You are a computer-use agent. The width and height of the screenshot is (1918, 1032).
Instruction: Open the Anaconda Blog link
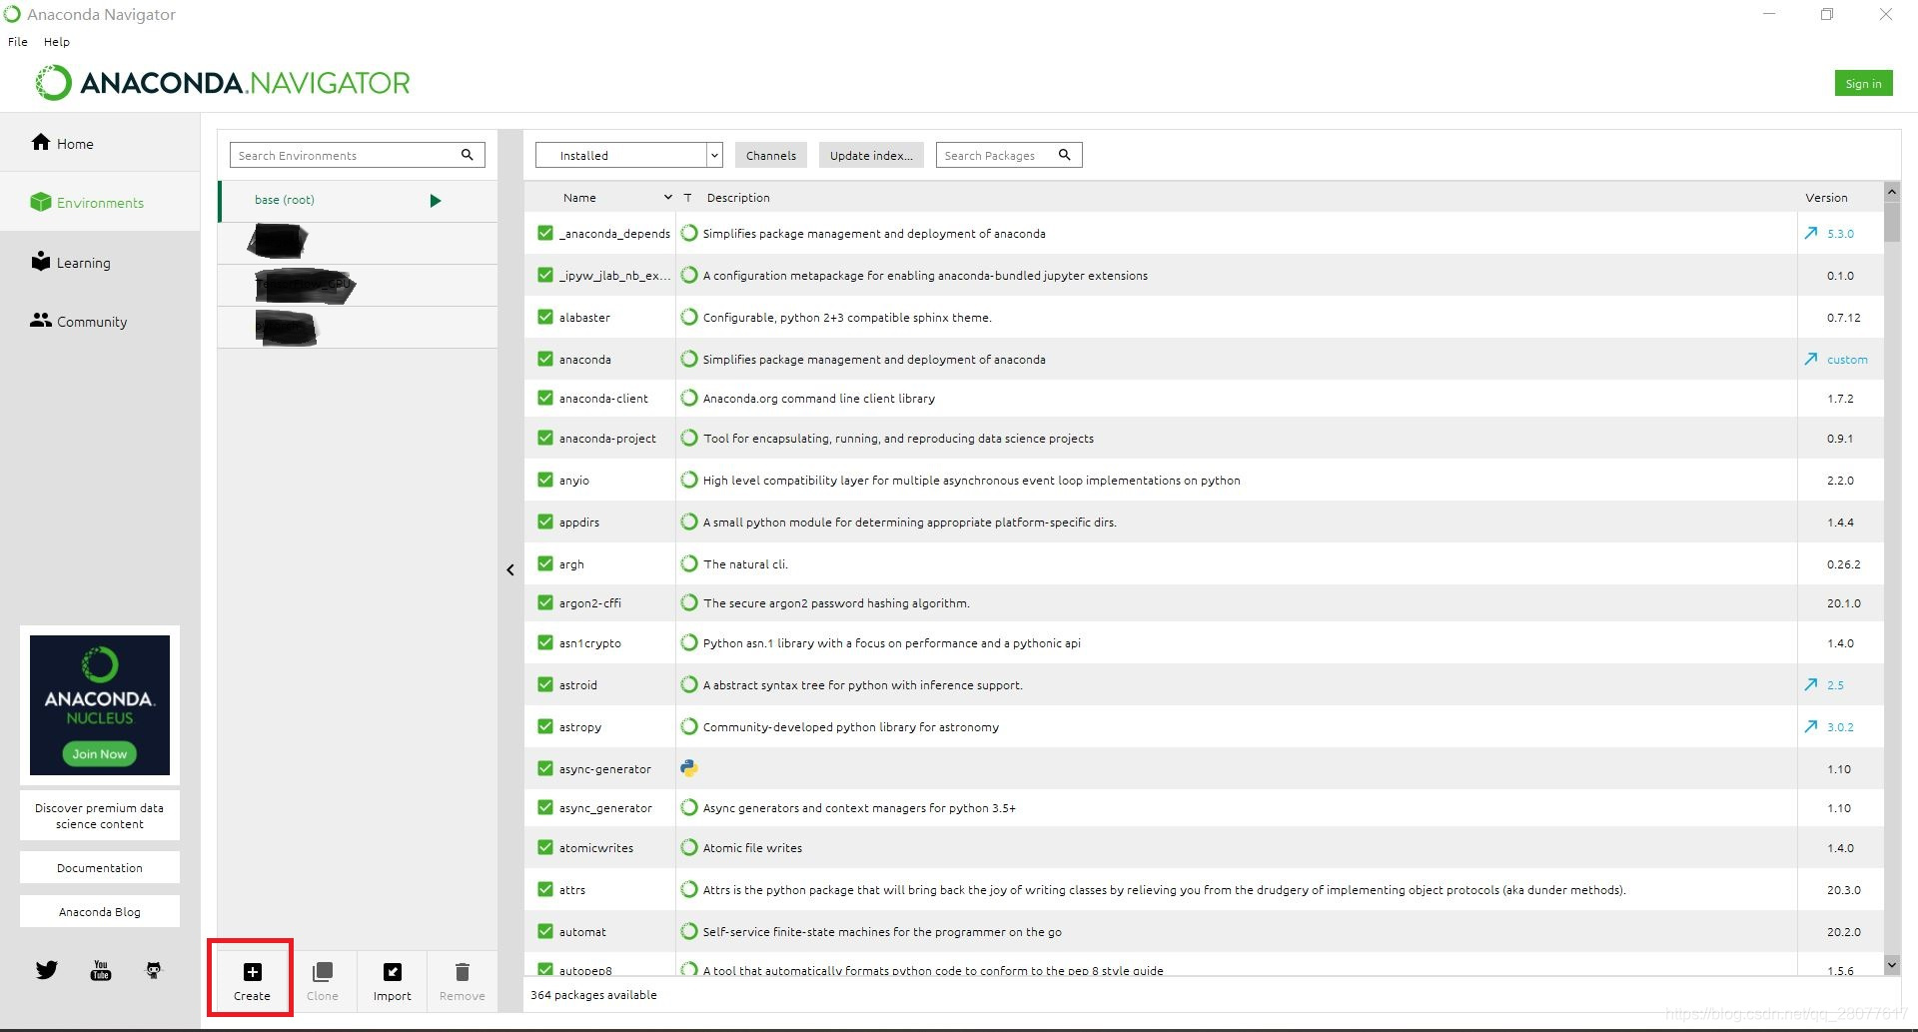pyautogui.click(x=100, y=911)
